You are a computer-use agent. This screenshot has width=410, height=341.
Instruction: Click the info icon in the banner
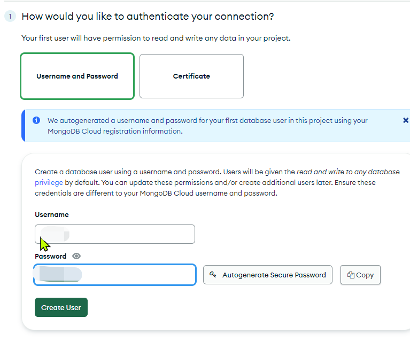click(36, 120)
